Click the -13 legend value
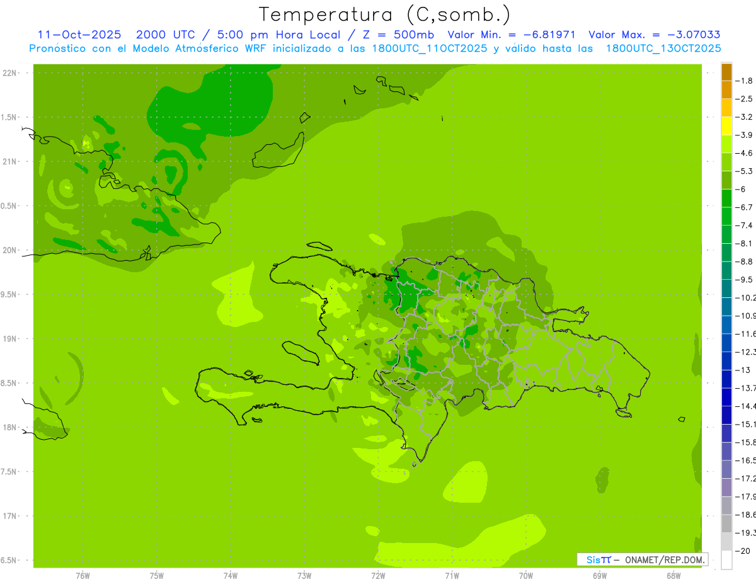 coord(744,370)
